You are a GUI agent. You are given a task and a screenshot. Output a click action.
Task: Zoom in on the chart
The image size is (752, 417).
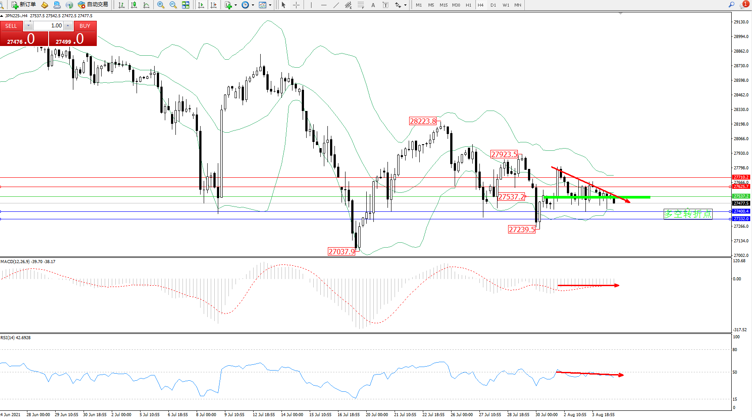click(x=161, y=5)
